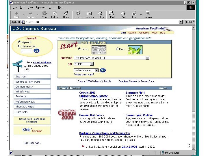The image size is (208, 156).
Task: Click the vertical scrollbar up arrow
Action: pos(193,28)
